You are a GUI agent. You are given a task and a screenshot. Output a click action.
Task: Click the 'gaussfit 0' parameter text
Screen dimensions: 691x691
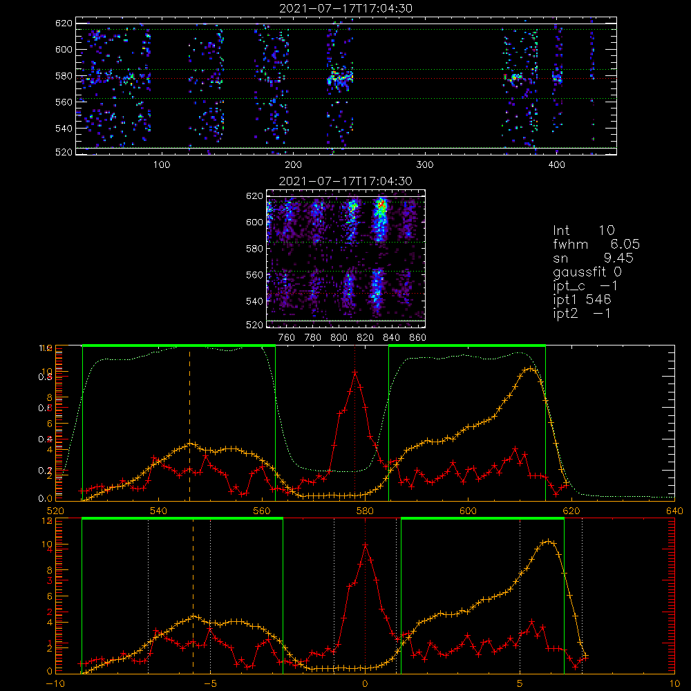point(587,272)
